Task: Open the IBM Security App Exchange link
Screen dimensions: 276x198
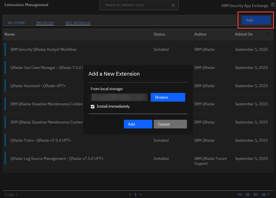Action: 245,6
